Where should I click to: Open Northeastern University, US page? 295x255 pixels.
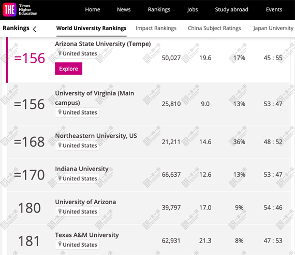[x=96, y=136]
